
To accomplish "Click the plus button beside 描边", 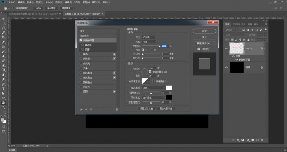I will (114, 54).
